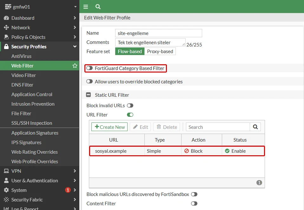This screenshot has height=210, width=304.
Task: Click the Enable status checkmark icon
Action: (227, 151)
